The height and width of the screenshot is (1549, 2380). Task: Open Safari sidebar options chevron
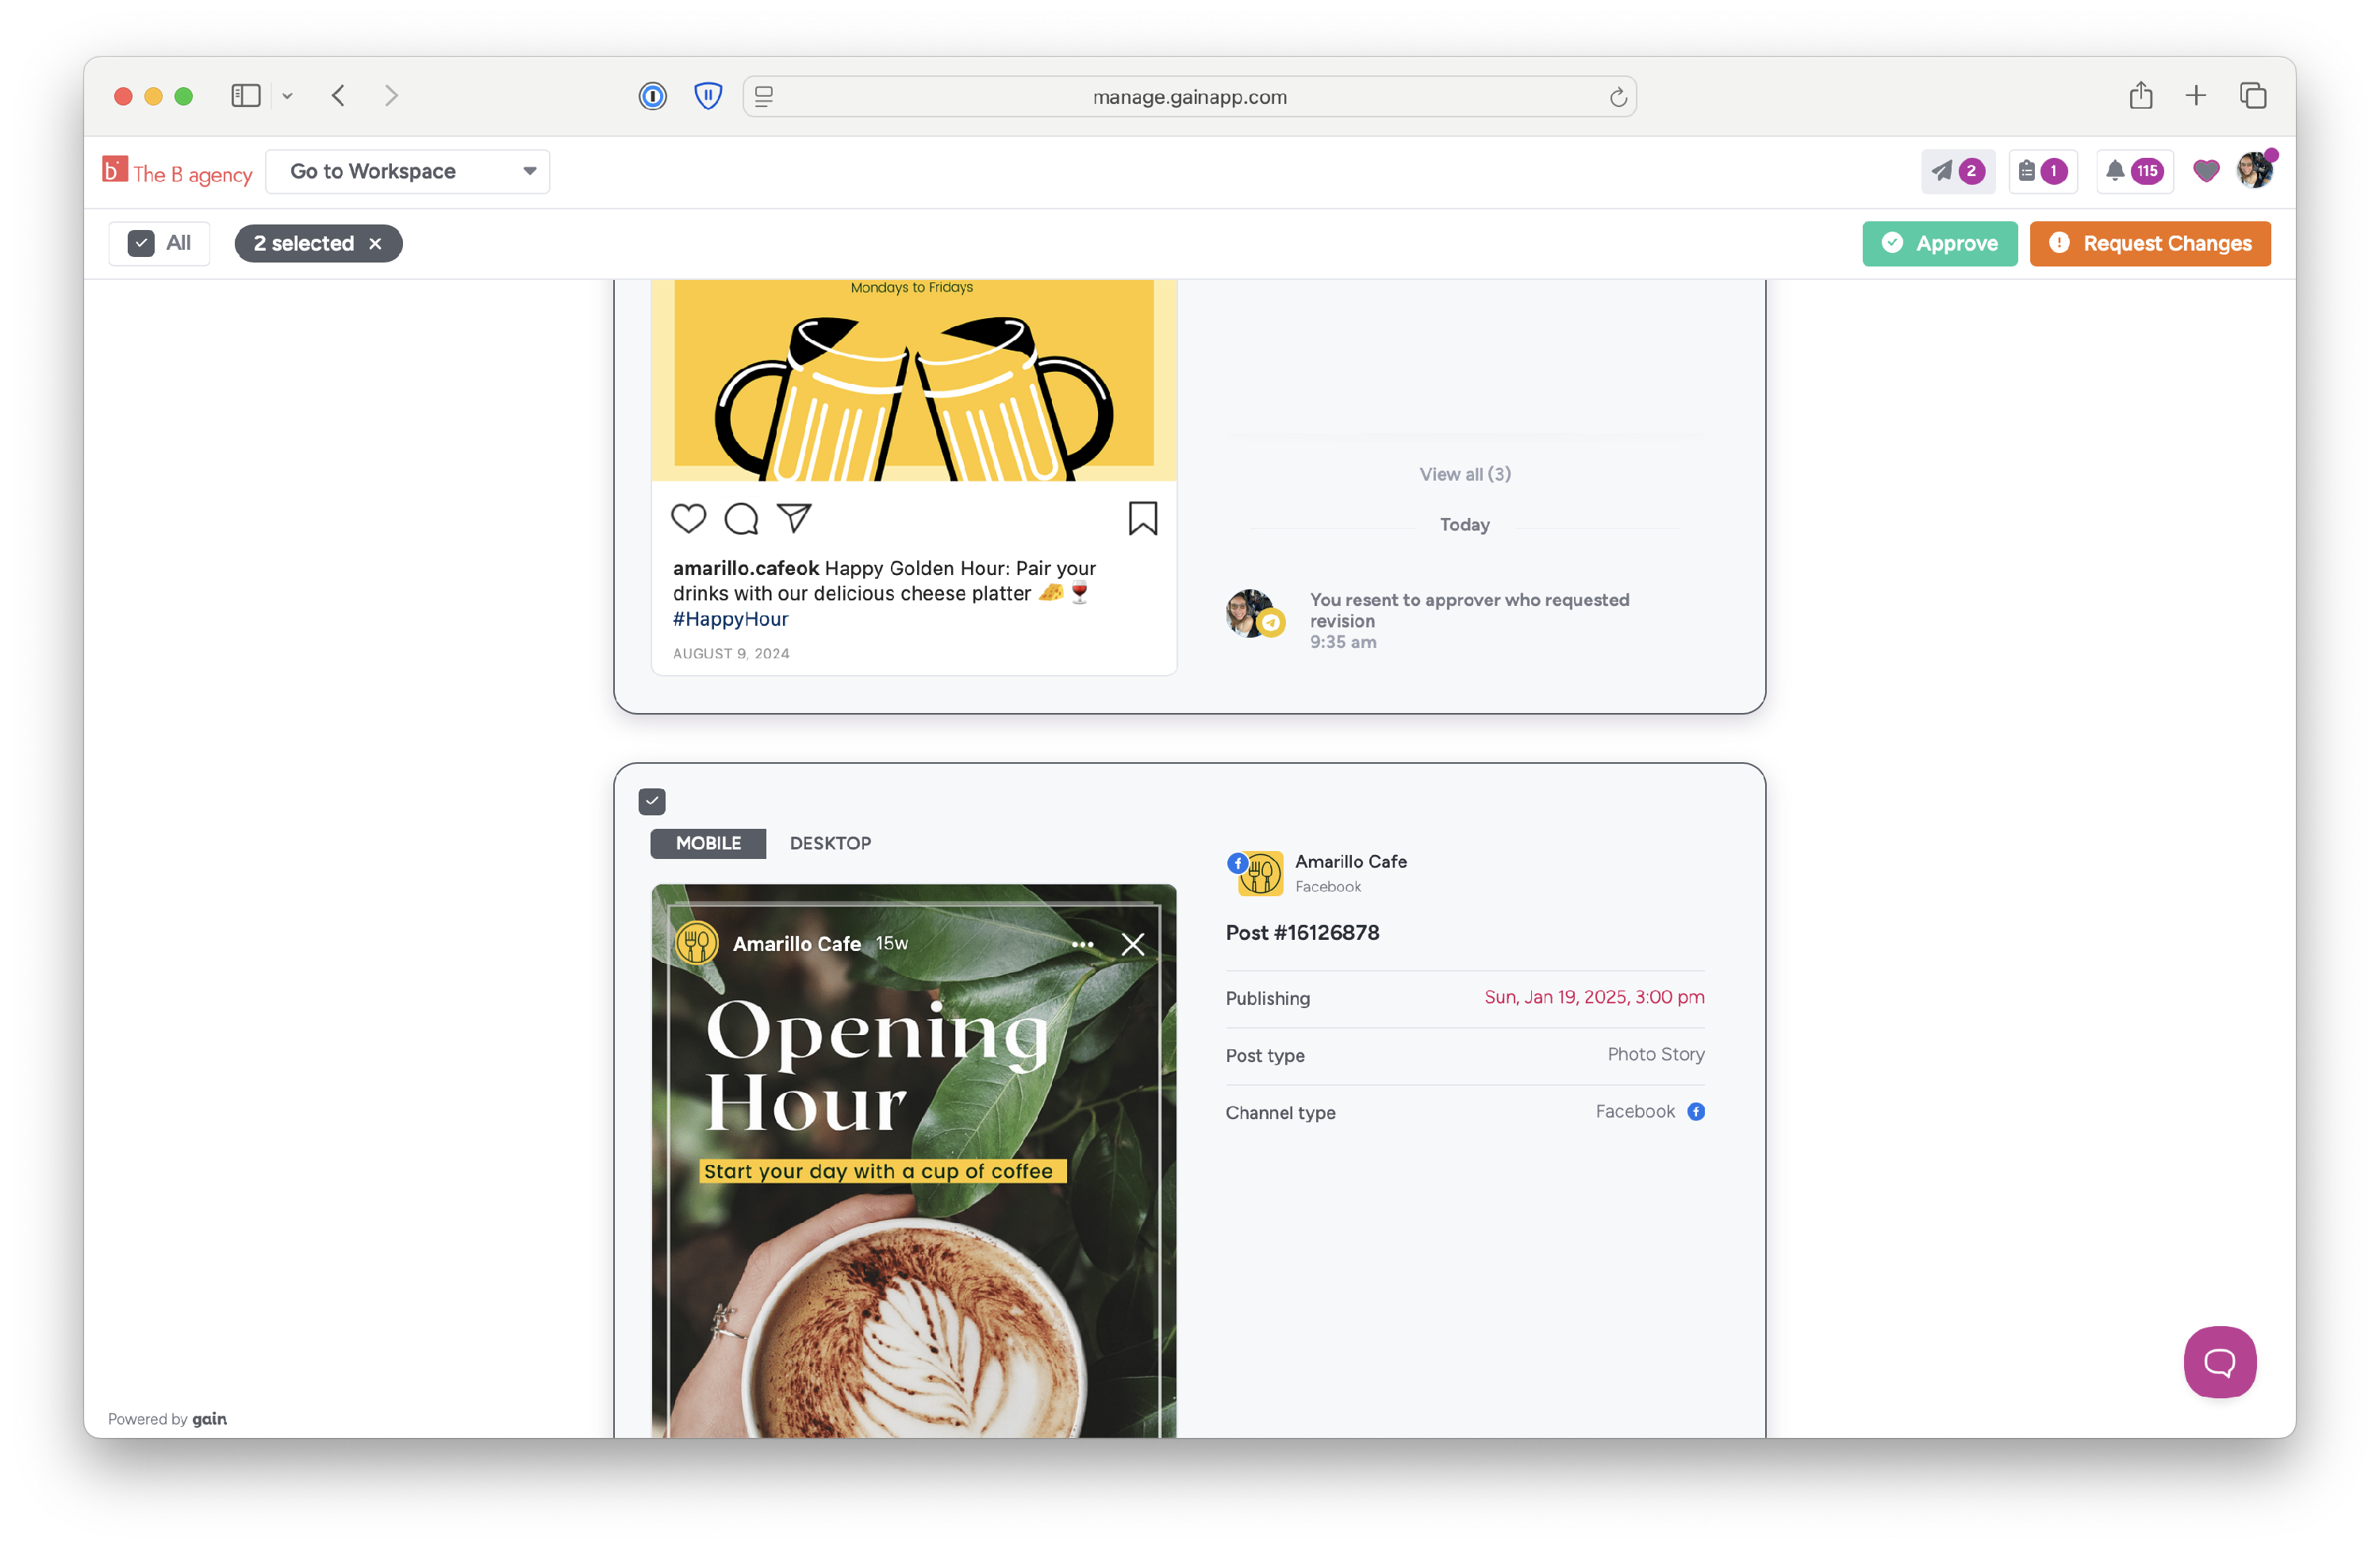[x=287, y=96]
